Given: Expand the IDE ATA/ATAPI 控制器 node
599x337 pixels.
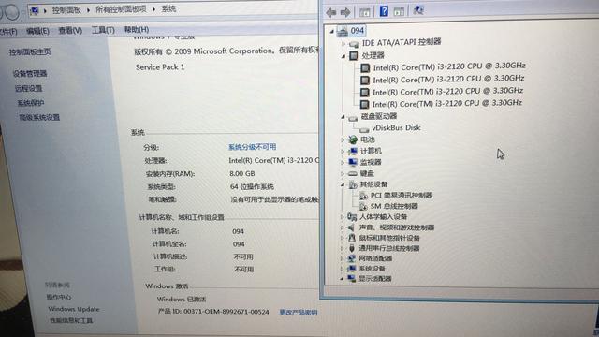Looking at the screenshot, I should click(343, 44).
